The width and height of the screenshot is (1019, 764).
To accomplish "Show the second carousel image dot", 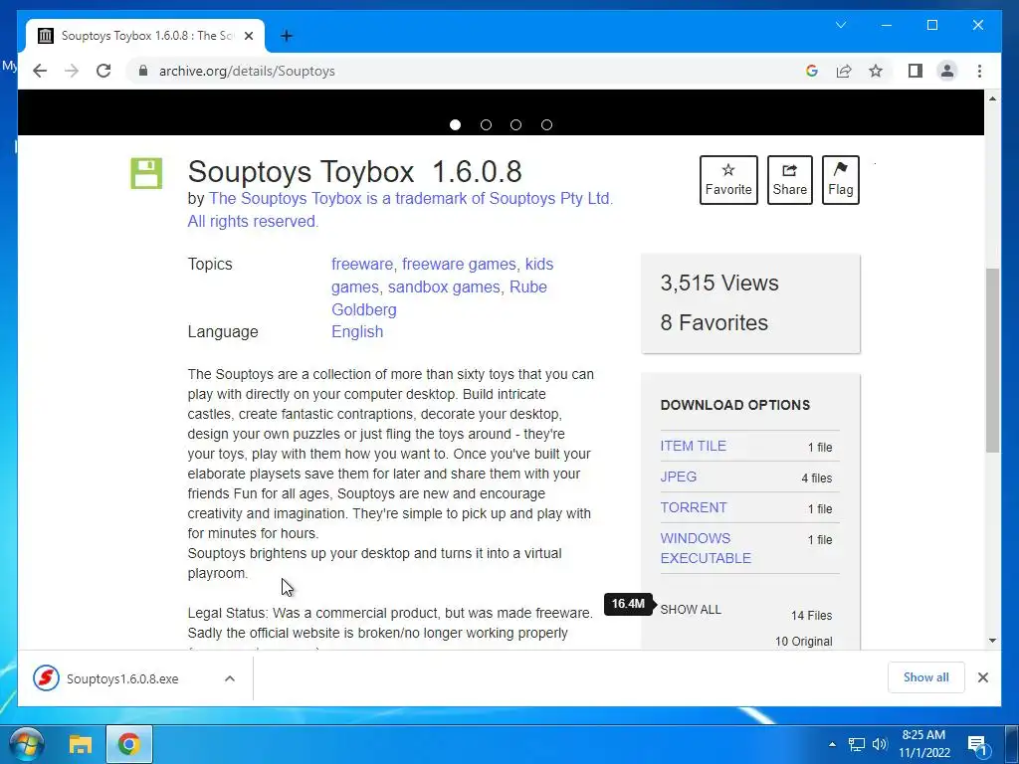I will coord(486,124).
